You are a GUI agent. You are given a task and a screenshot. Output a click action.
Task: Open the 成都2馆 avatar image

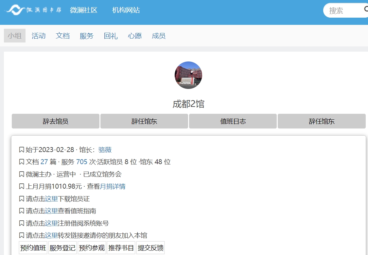pyautogui.click(x=188, y=75)
